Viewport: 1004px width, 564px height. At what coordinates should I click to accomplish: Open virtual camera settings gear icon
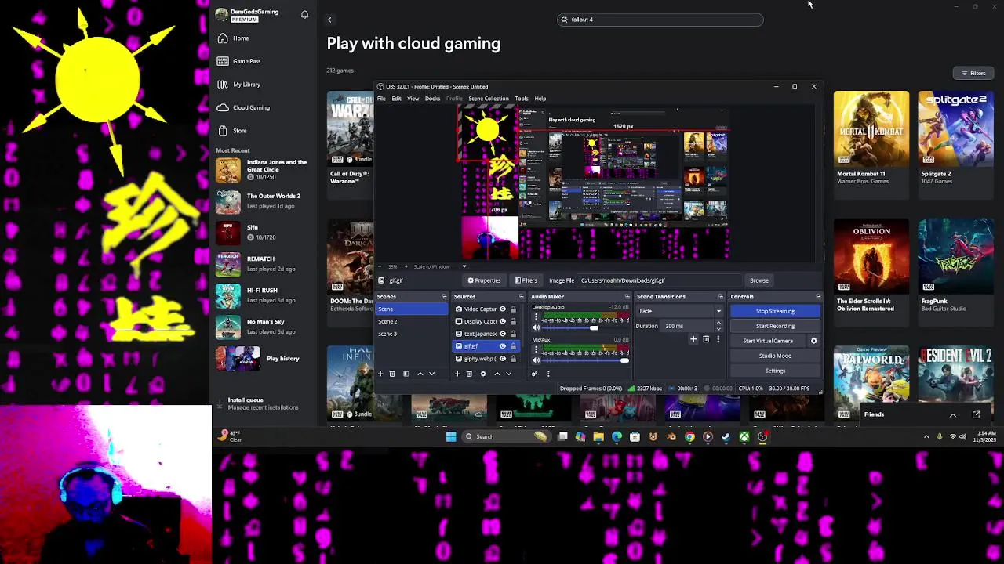pos(813,341)
